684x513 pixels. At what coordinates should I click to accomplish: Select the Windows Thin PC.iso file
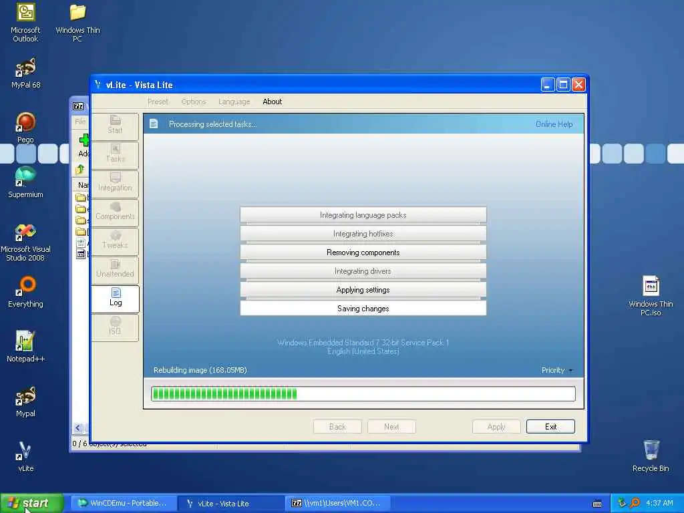click(651, 296)
